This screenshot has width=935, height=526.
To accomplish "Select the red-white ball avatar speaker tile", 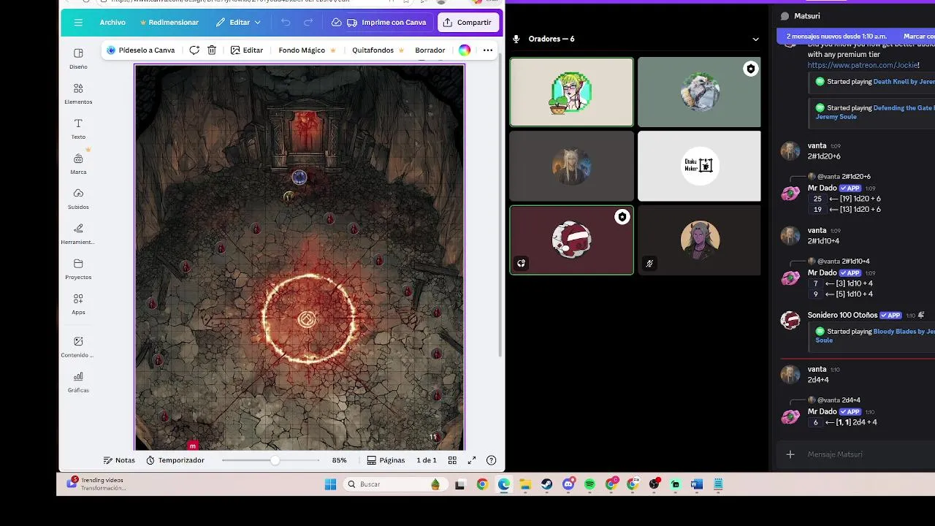I will 571,240.
